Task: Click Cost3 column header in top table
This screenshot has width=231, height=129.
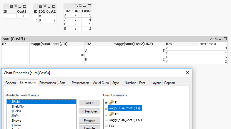Action: (x=87, y=11)
